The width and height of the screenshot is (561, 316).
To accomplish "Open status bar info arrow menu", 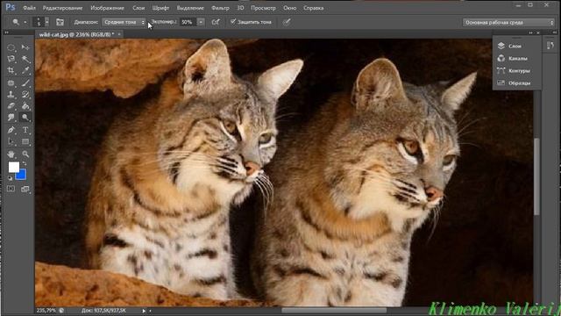I will pos(144,311).
